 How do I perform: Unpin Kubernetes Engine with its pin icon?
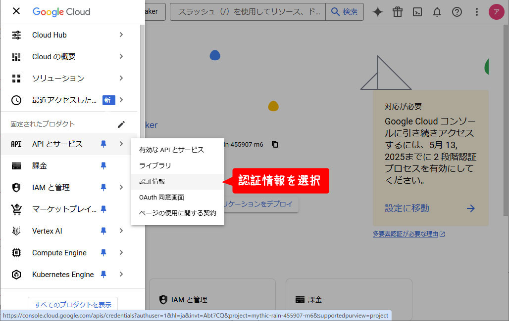coord(103,275)
